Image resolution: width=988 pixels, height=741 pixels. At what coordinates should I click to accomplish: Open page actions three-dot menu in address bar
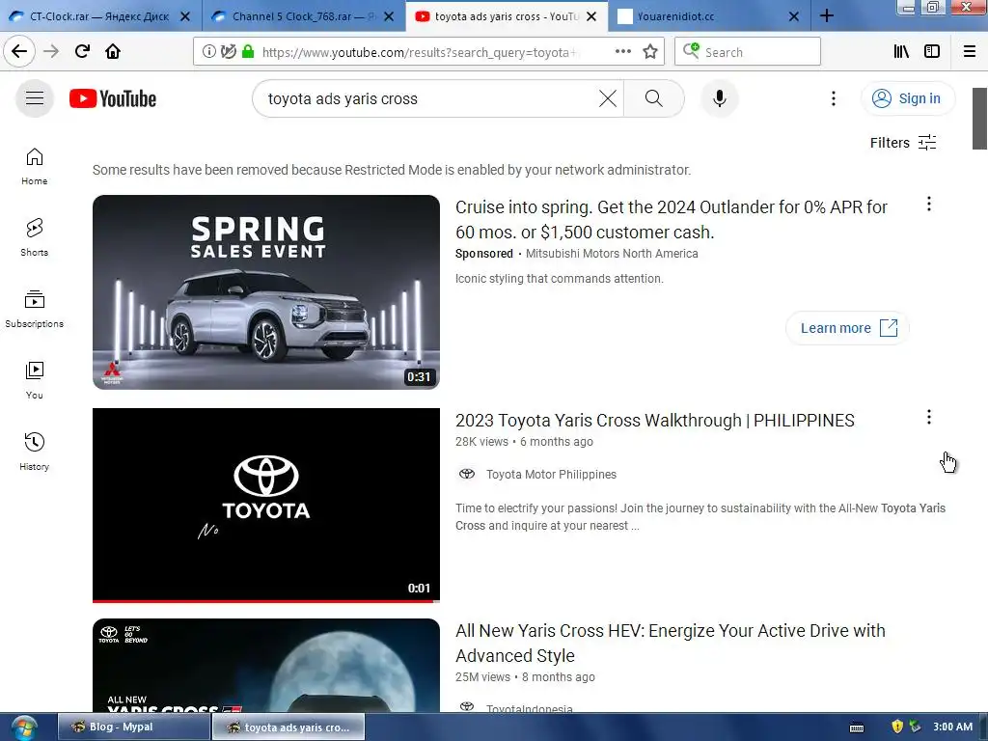(x=622, y=52)
